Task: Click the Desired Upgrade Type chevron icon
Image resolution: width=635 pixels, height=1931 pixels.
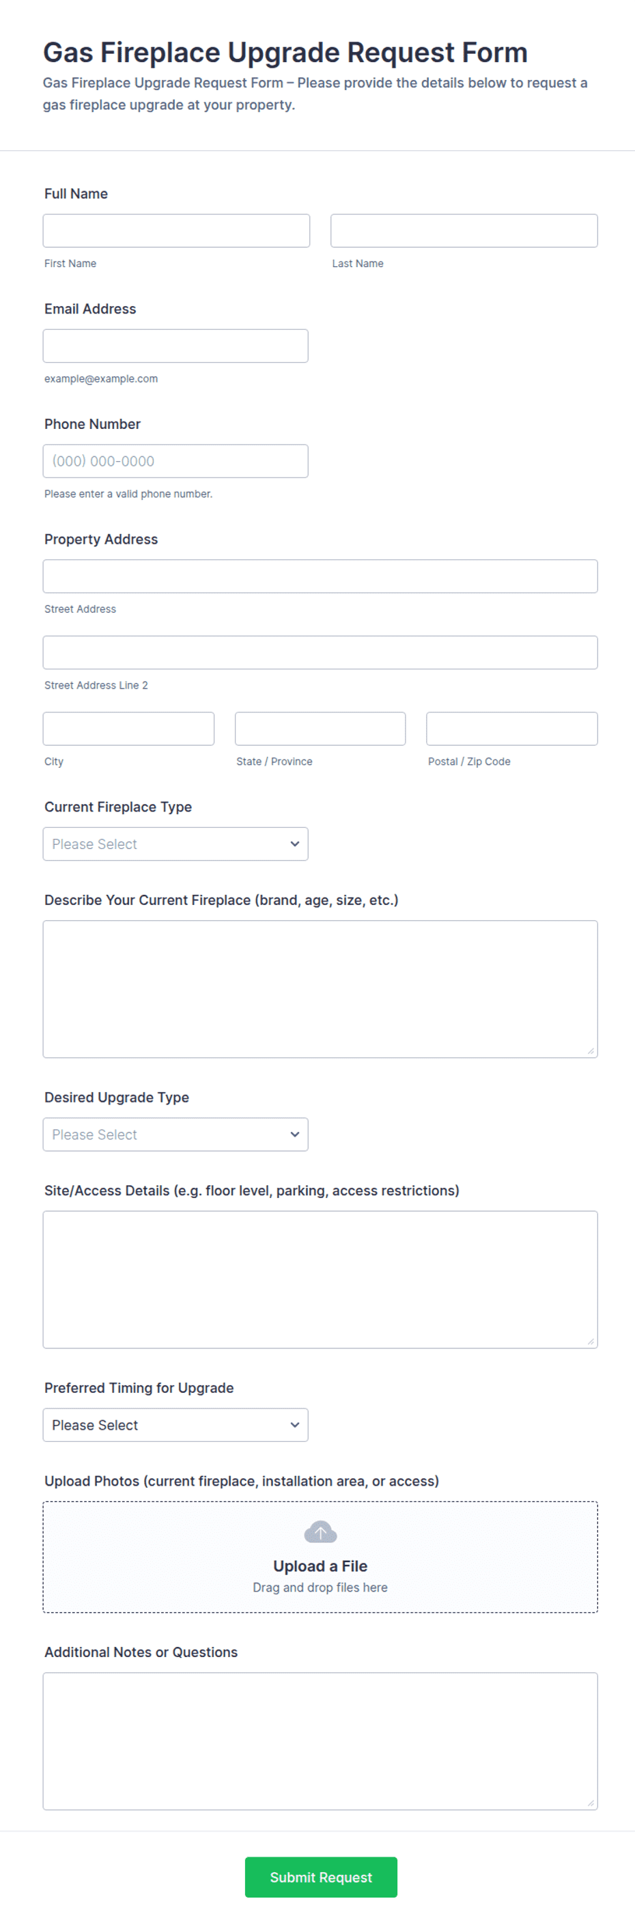Action: point(295,1133)
